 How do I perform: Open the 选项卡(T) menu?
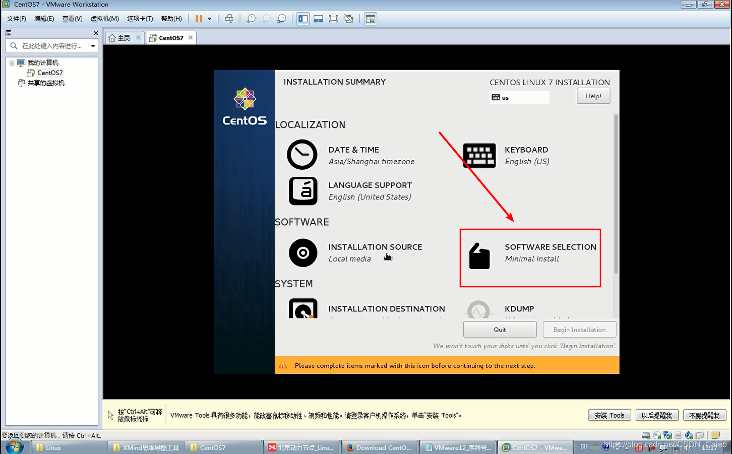pyautogui.click(x=140, y=19)
